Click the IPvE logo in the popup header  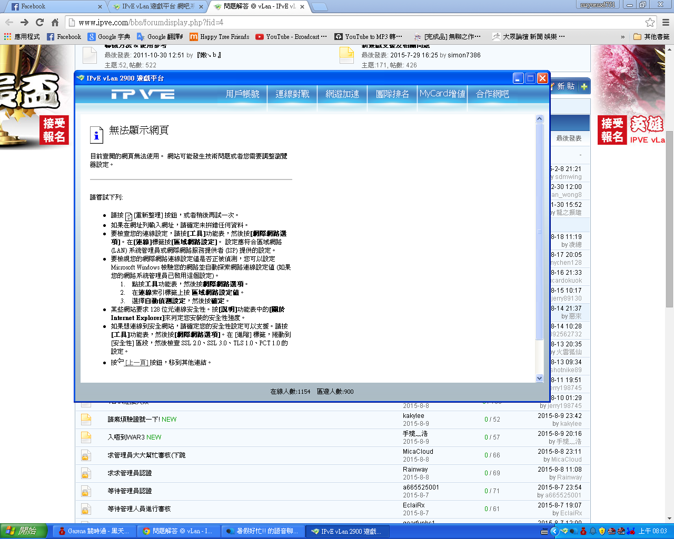[x=142, y=95]
